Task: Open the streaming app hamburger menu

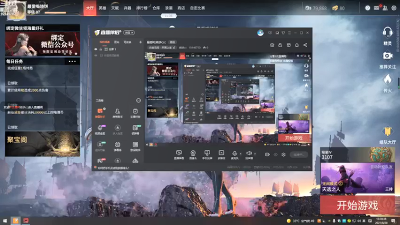Action: (289, 33)
